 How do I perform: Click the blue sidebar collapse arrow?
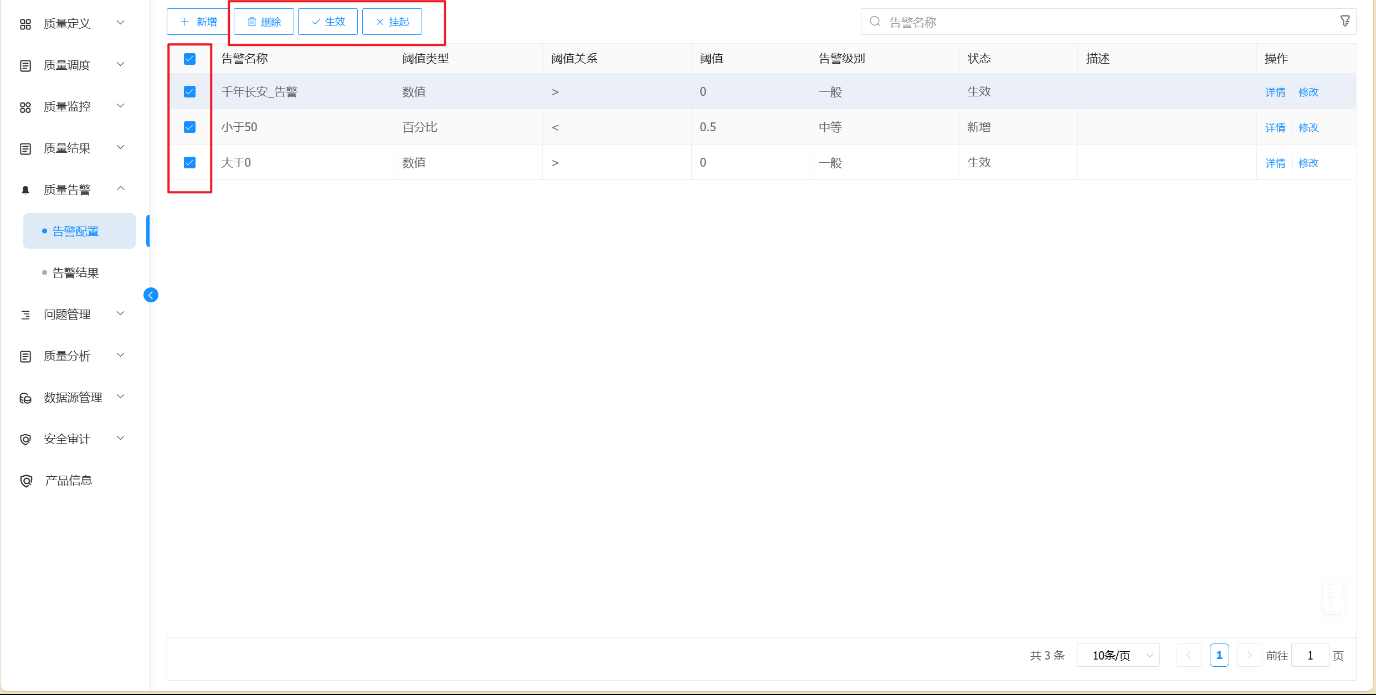(x=151, y=295)
